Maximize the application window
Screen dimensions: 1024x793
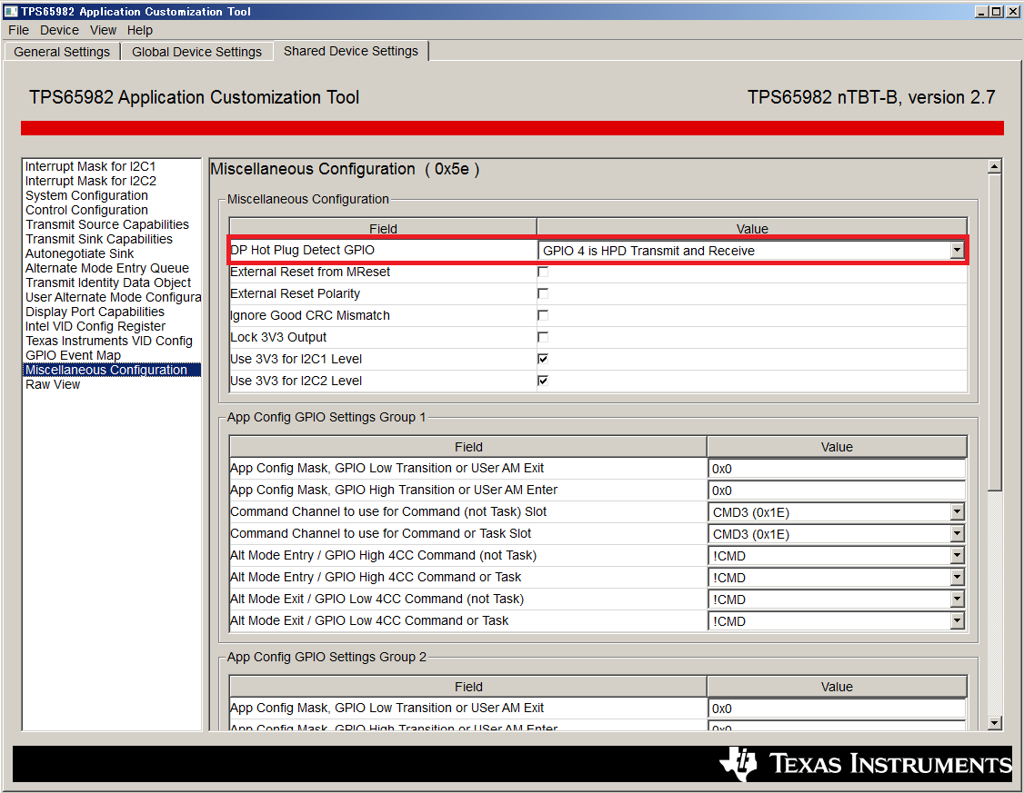(995, 11)
